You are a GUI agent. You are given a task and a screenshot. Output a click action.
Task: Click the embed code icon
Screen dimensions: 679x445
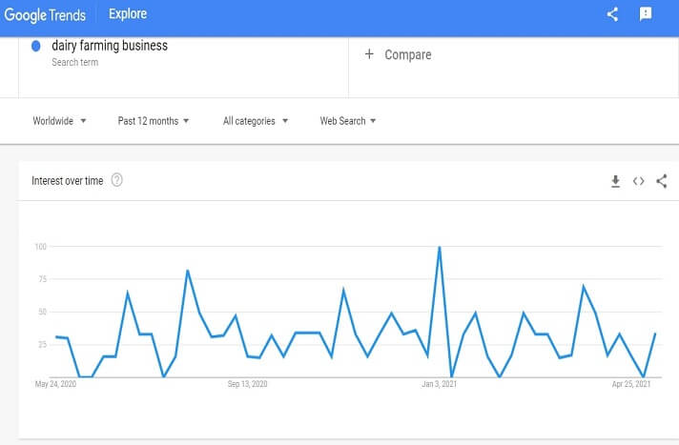(639, 181)
